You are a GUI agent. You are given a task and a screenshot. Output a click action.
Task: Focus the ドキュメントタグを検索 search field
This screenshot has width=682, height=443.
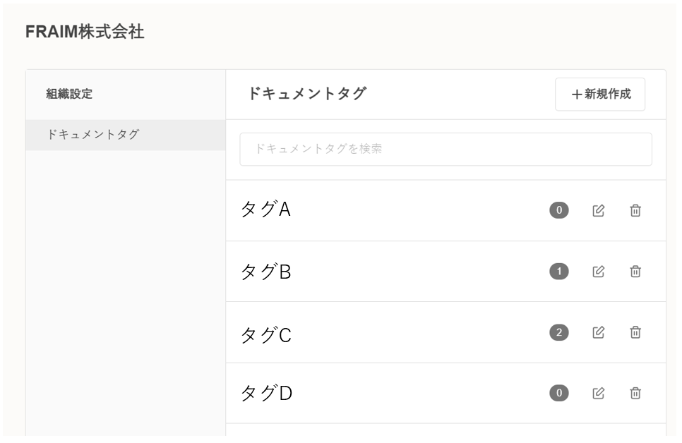pyautogui.click(x=445, y=150)
